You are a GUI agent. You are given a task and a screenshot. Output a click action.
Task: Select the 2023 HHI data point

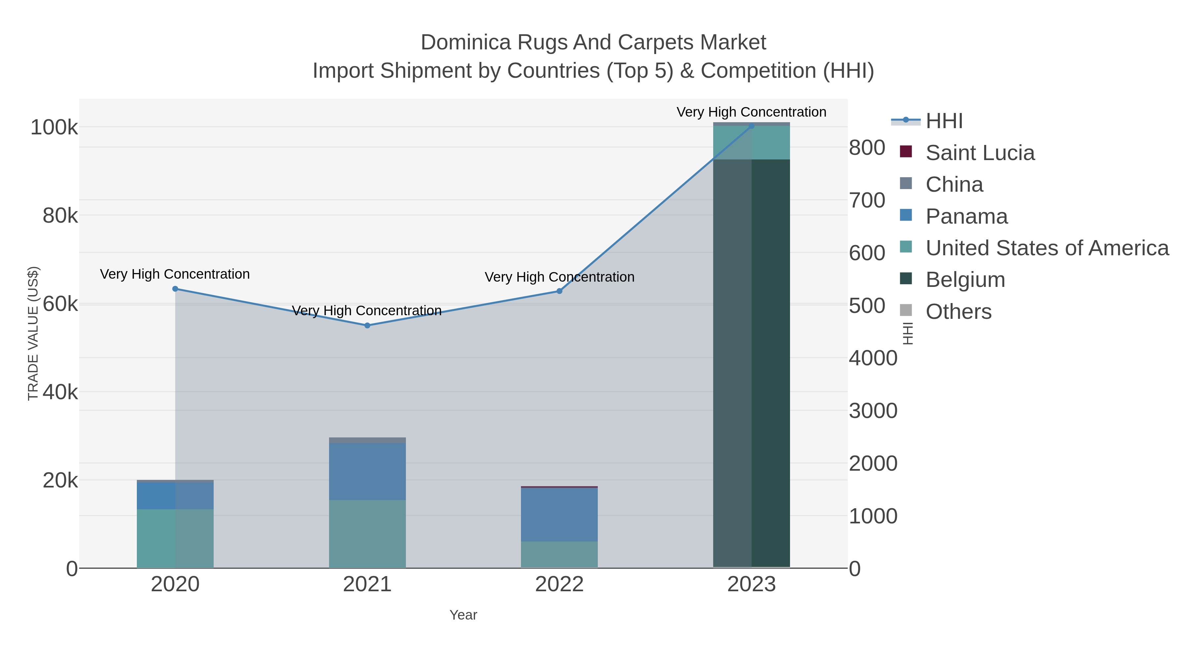pos(751,126)
